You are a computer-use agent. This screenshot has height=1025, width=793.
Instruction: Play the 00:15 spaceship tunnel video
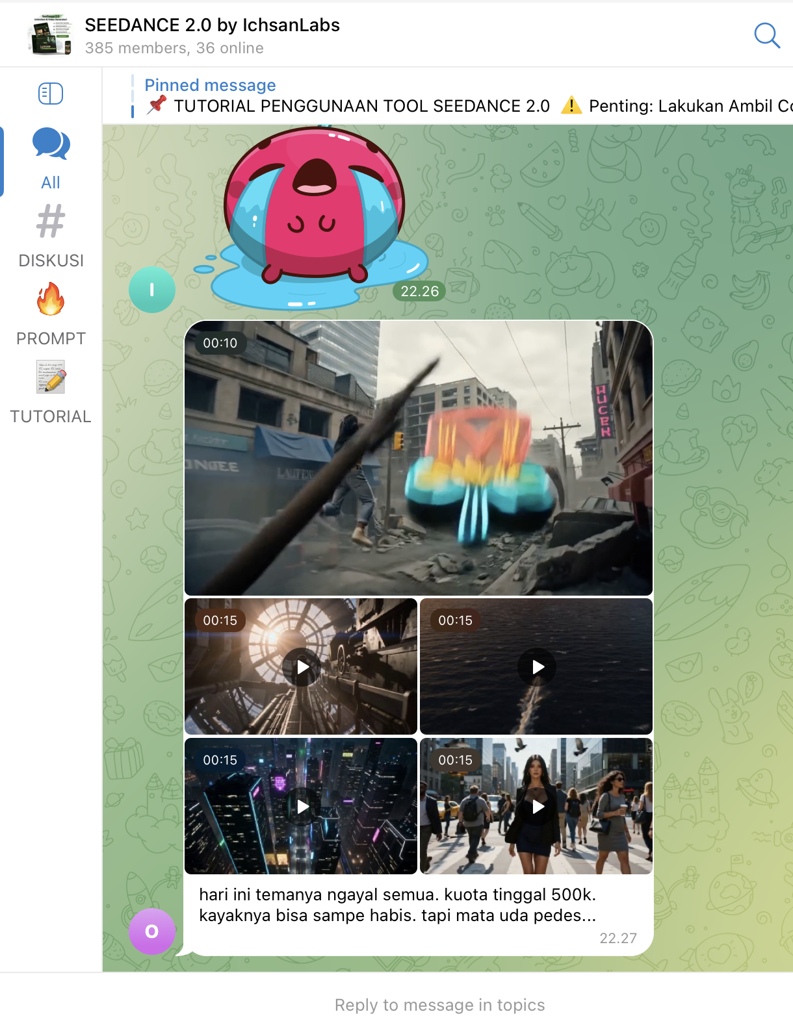coord(301,666)
